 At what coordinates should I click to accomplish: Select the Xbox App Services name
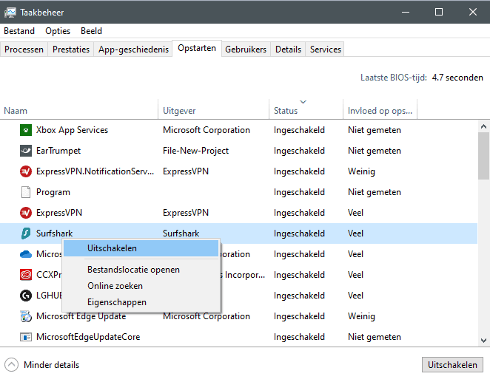coord(72,130)
